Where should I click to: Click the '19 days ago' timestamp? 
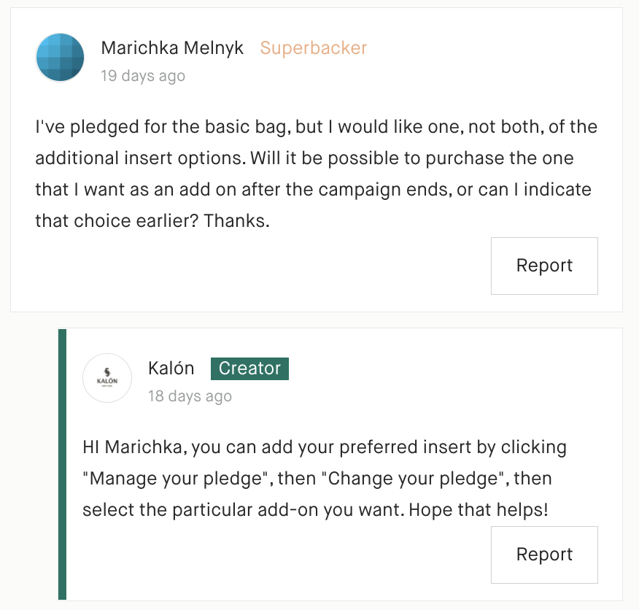tap(143, 76)
